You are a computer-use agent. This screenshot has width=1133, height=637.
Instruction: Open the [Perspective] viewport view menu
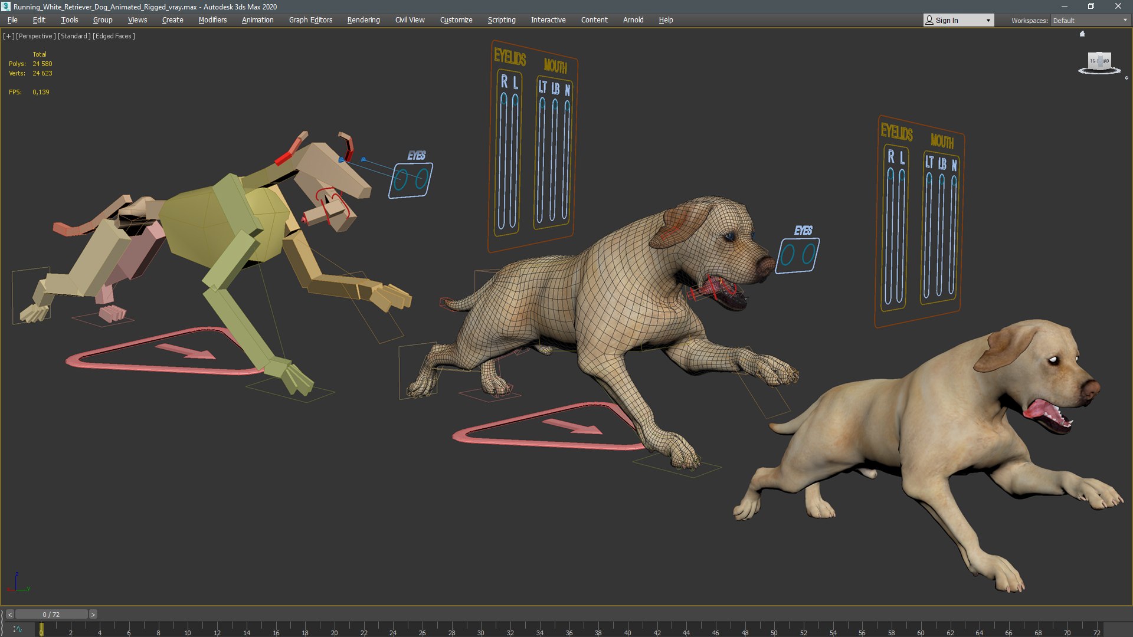click(x=35, y=36)
